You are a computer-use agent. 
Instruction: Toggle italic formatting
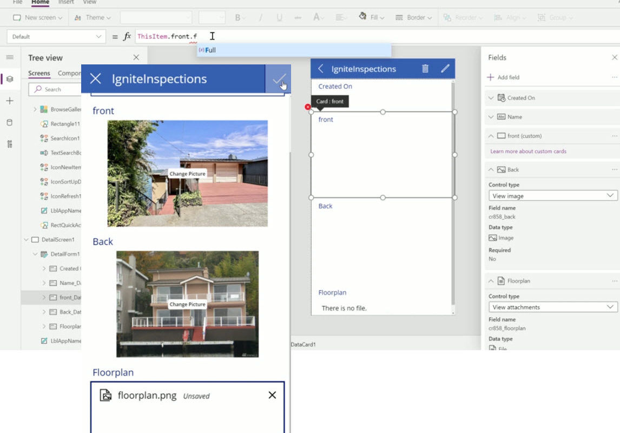261,17
